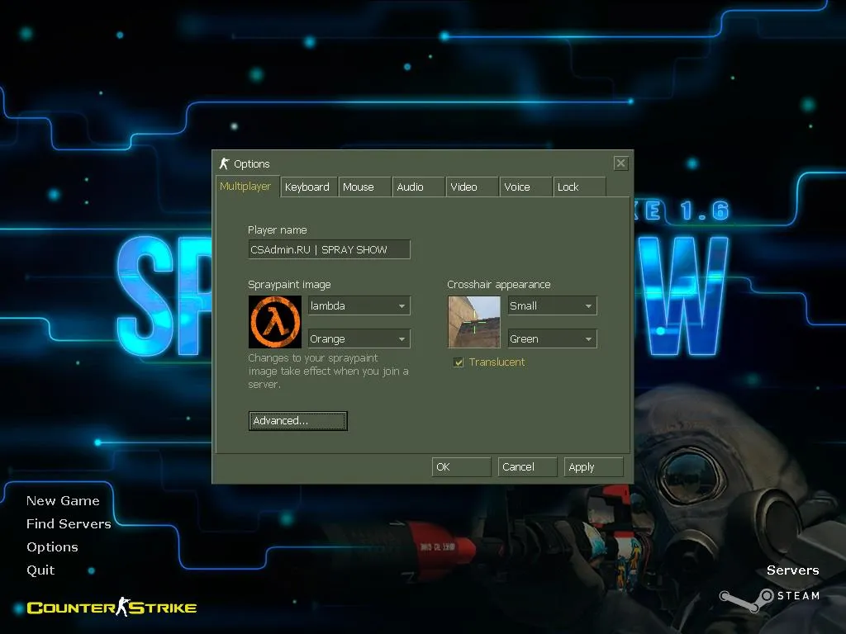This screenshot has height=634, width=846.
Task: Confirm settings with the OK button
Action: [461, 467]
